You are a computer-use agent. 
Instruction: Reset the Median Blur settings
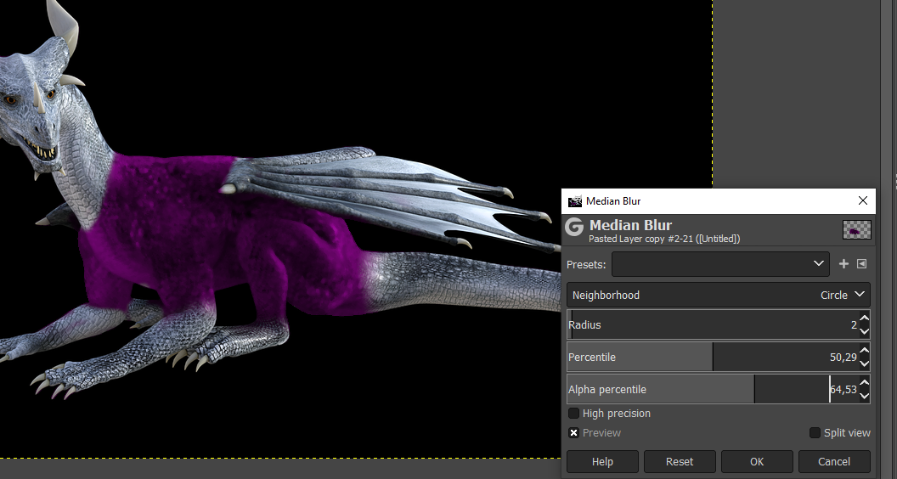tap(679, 461)
